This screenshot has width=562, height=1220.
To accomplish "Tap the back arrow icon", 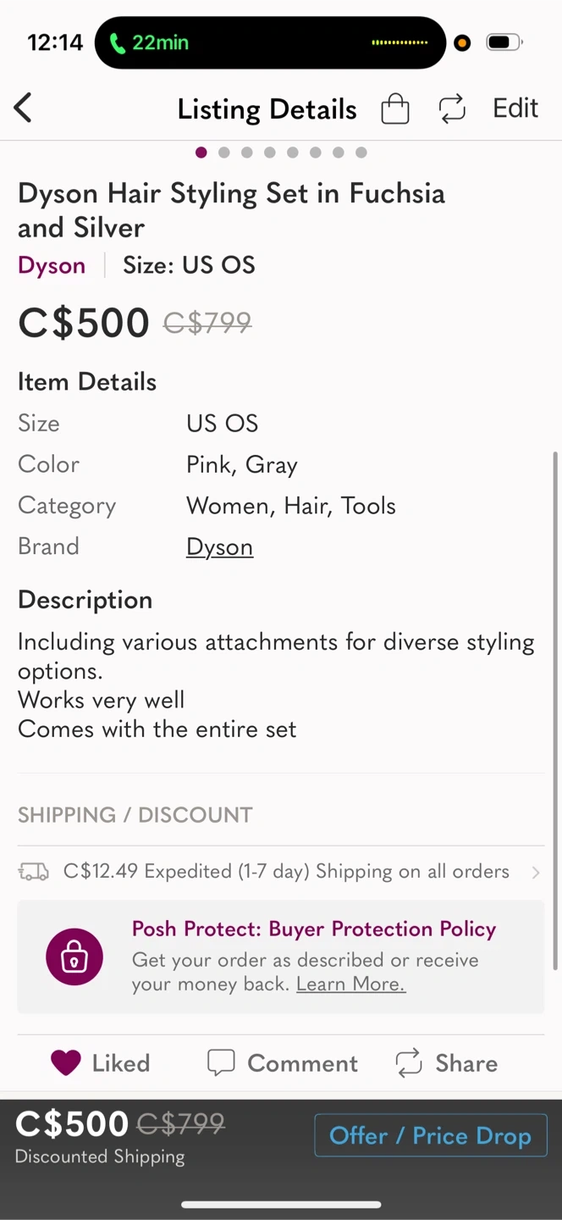I will tap(23, 108).
